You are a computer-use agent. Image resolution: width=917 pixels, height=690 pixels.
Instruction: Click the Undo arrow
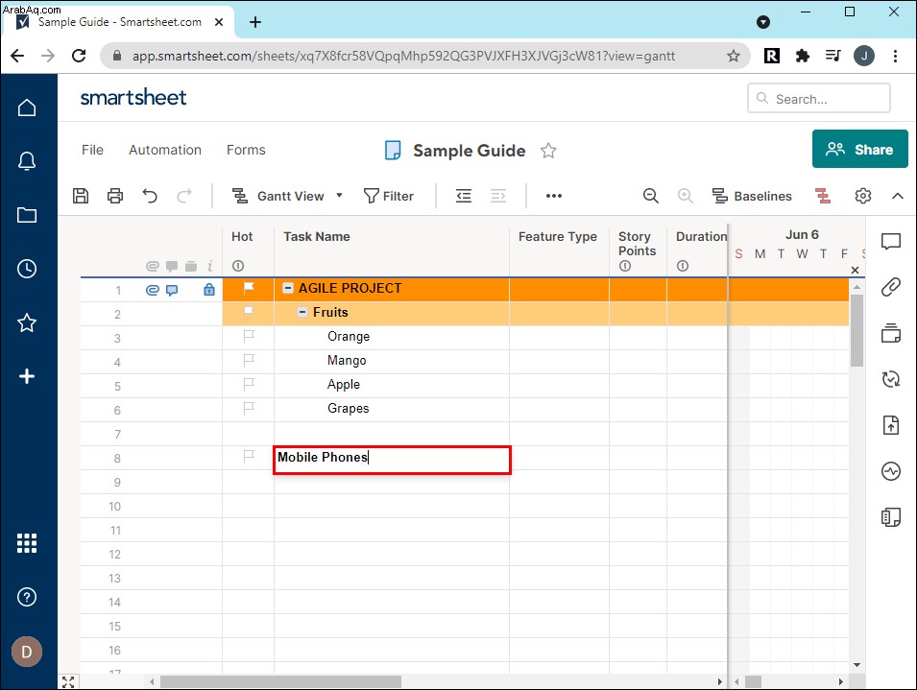[x=150, y=196]
